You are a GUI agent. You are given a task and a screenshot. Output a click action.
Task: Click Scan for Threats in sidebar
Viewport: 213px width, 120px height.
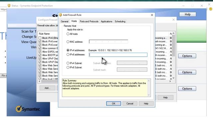click(29, 31)
